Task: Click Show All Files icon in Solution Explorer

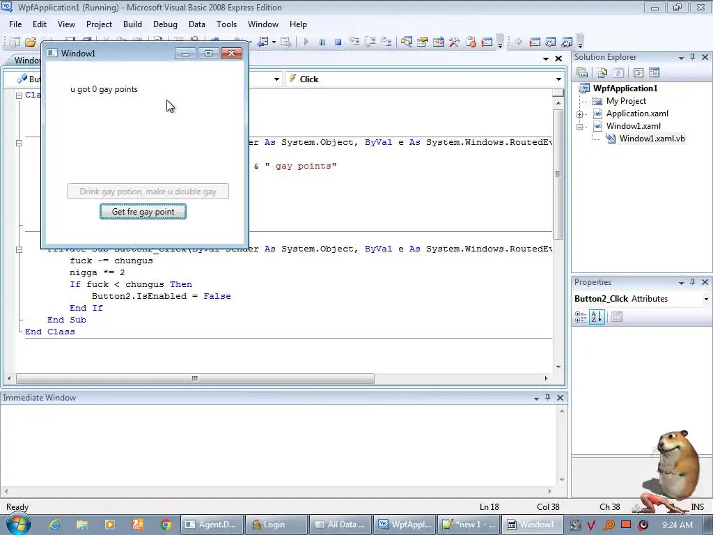Action: point(602,72)
